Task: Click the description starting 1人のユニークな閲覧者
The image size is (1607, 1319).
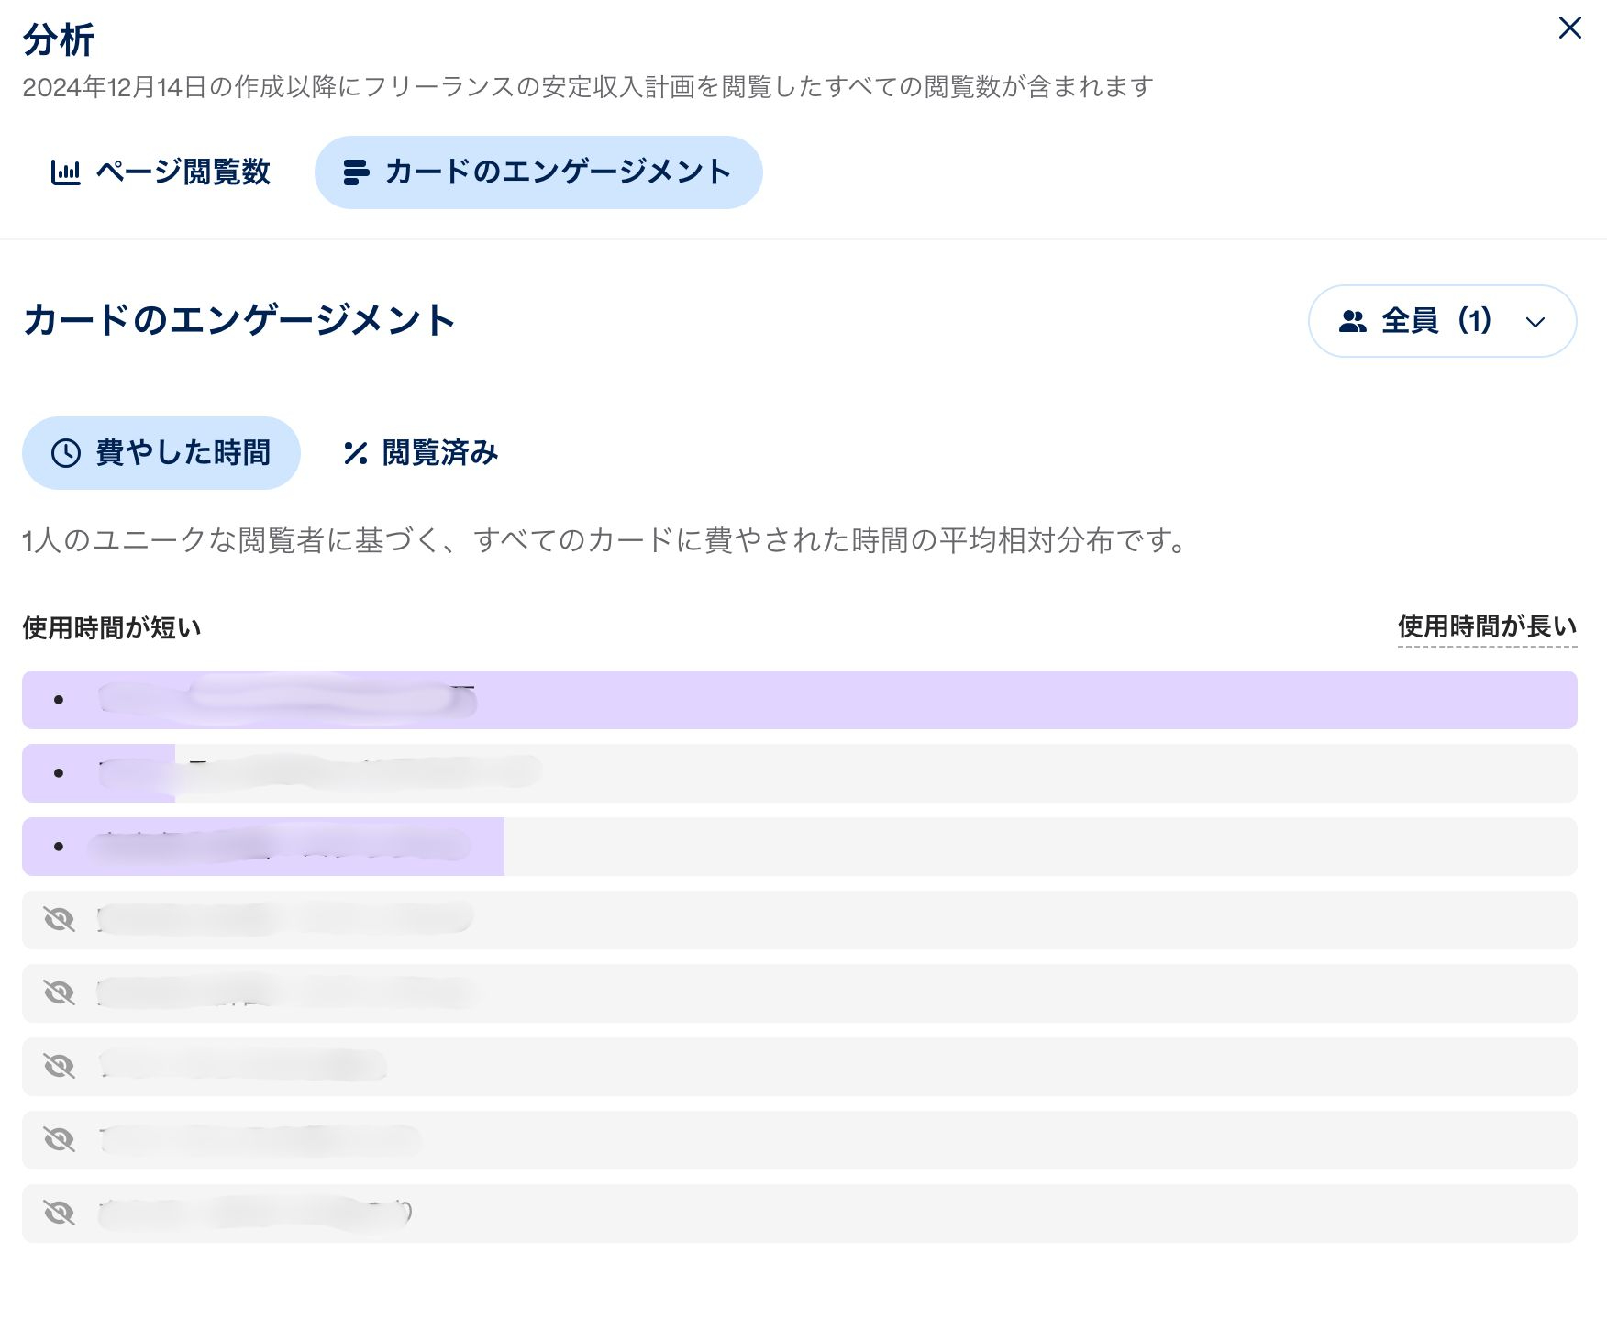Action: click(x=605, y=540)
